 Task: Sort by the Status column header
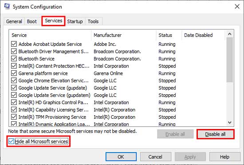(x=169, y=35)
